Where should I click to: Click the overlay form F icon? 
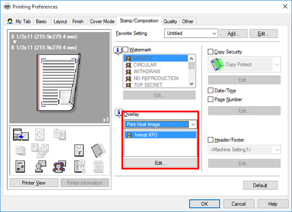coord(79,150)
